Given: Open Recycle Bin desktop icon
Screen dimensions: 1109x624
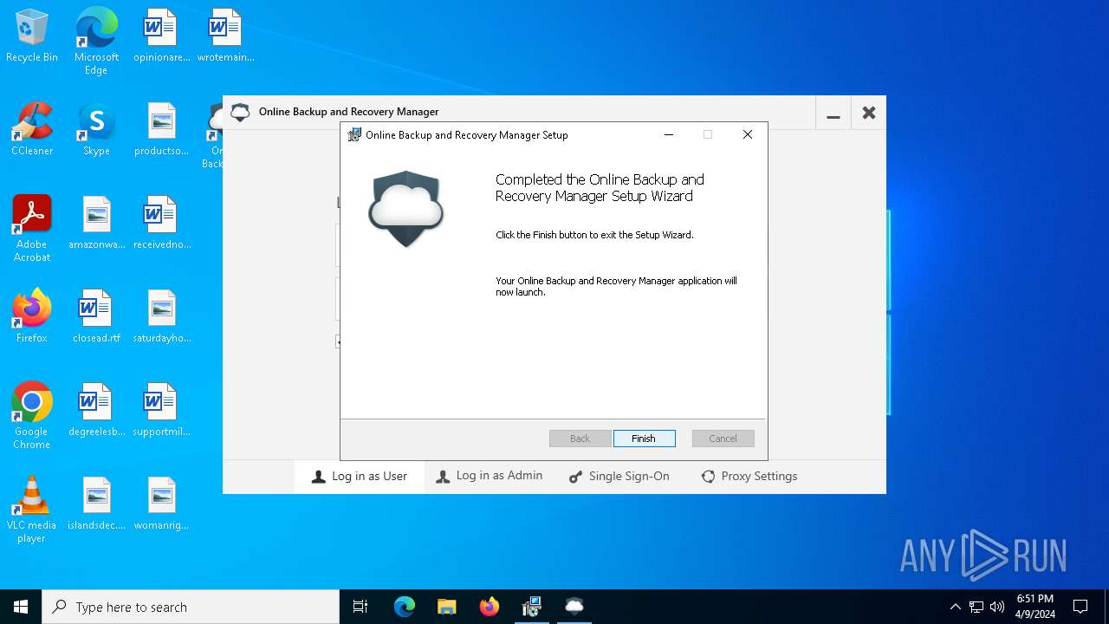Looking at the screenshot, I should point(32,36).
